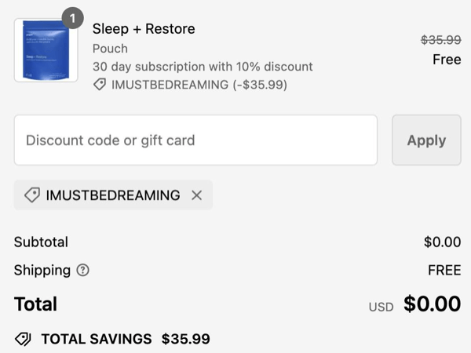Focus the Discount code or gift card field
This screenshot has height=353, width=471.
coord(195,140)
